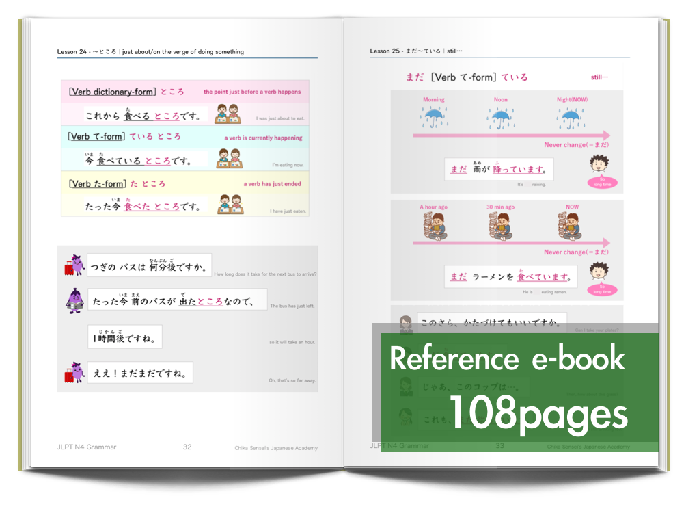Click the translation 'I'm eating now.'
Viewport: 699px width, 509px height.
pyautogui.click(x=288, y=165)
